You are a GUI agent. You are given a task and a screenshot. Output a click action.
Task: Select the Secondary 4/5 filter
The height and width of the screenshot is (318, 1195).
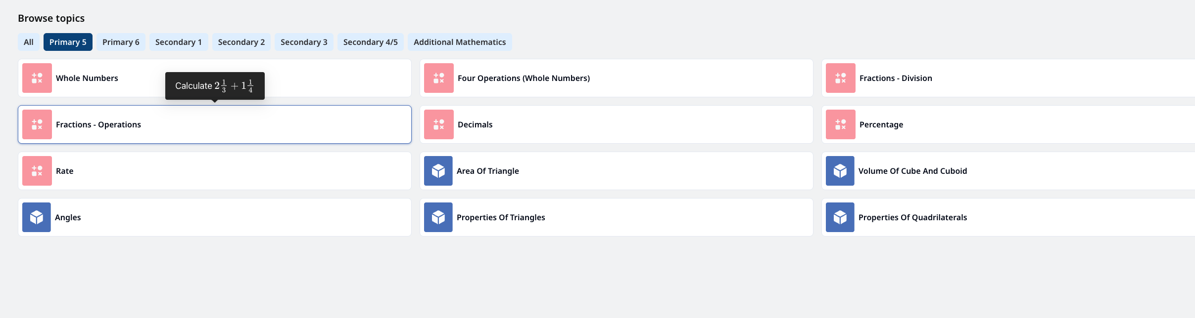coord(371,42)
